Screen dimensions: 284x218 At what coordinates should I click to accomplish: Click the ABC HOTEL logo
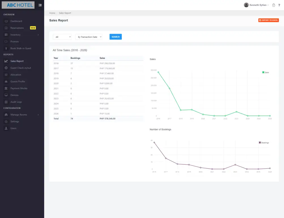[18, 5]
